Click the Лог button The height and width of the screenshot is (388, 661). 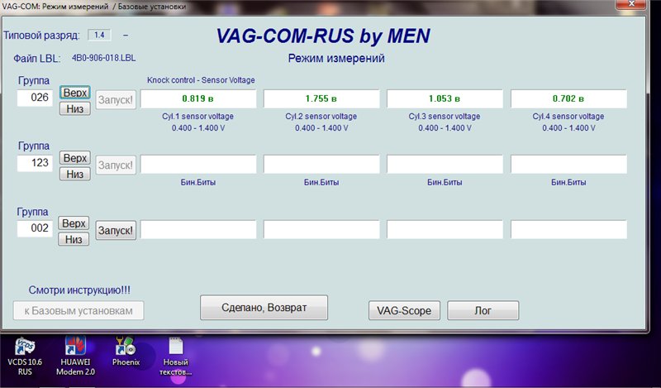[x=483, y=311]
